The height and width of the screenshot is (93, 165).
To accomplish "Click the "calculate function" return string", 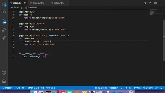I will coord(44,44).
